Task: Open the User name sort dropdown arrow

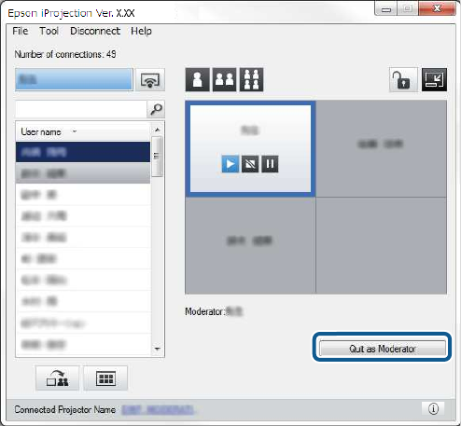Action: 75,131
